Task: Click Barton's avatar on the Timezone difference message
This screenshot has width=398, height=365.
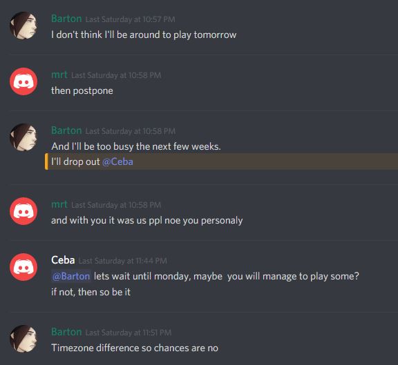Action: [23, 339]
